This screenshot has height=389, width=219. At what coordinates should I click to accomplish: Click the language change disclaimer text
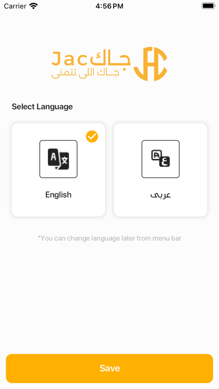pos(109,238)
